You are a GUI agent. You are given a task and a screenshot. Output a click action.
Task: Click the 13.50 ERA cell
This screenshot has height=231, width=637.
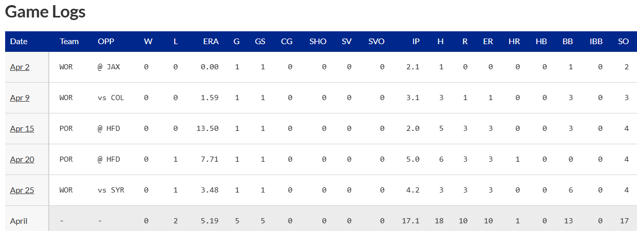208,128
